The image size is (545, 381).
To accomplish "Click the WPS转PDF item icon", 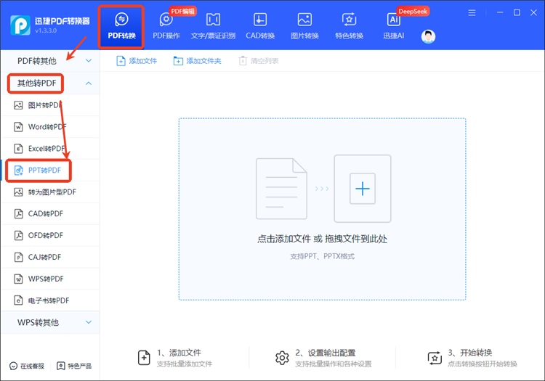I will pyautogui.click(x=18, y=279).
